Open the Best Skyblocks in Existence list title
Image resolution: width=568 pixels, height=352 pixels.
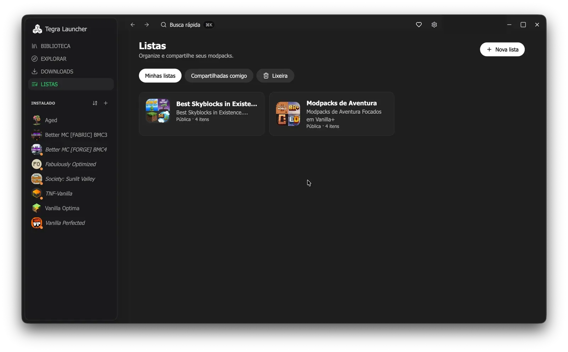[217, 104]
